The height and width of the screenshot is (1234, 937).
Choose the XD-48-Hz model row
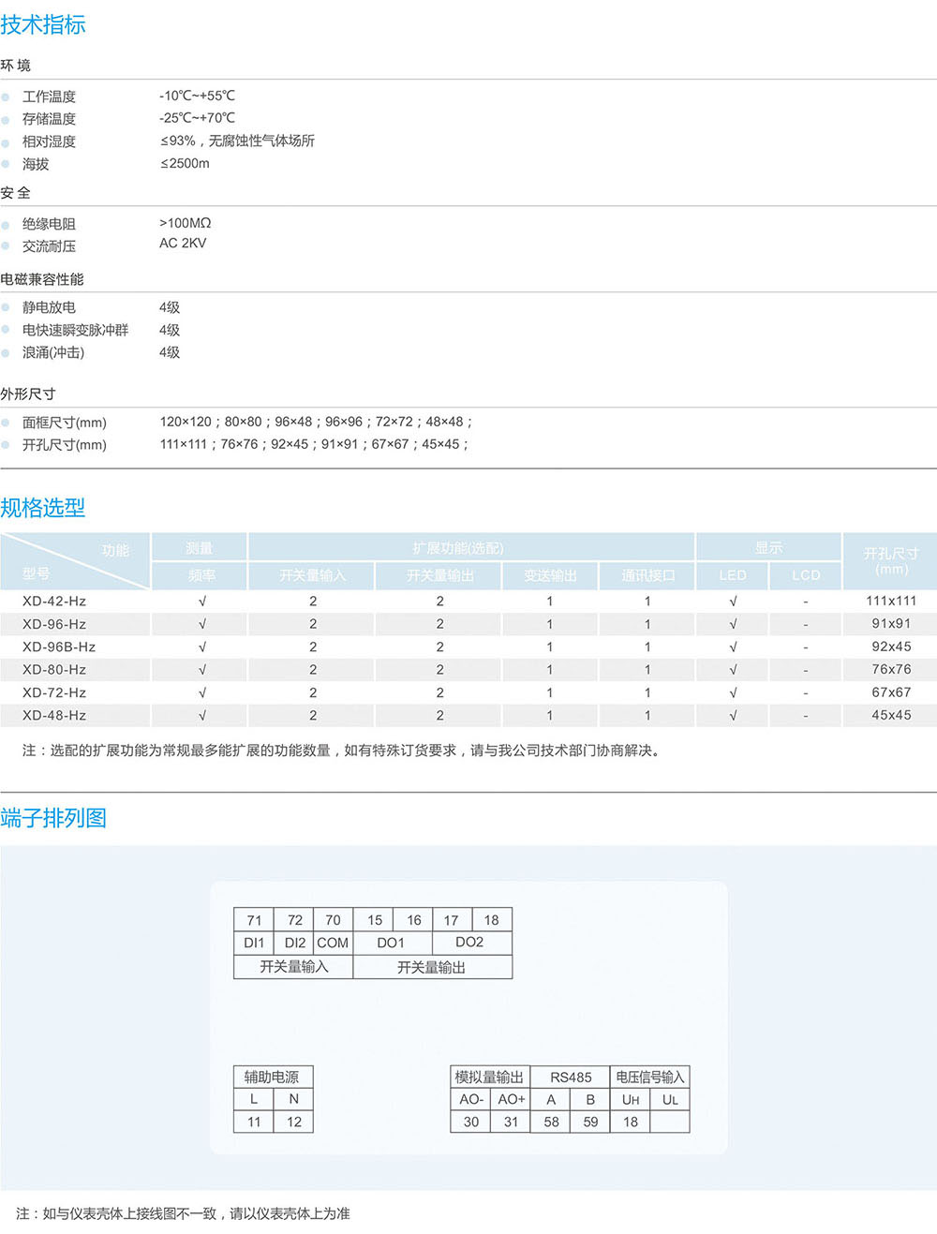coord(54,716)
